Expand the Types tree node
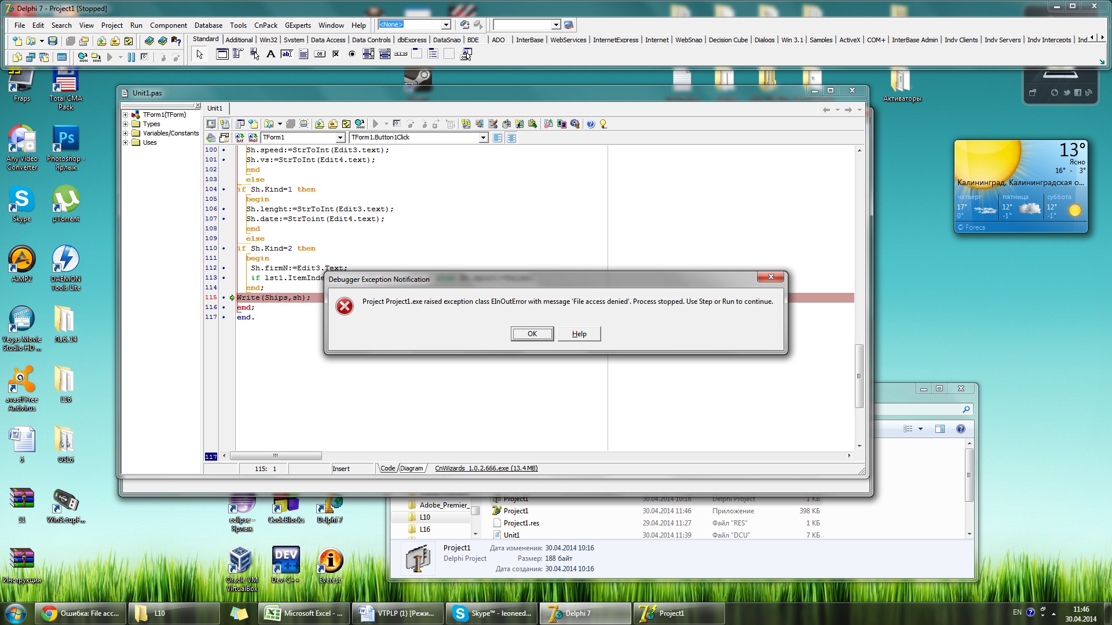The height and width of the screenshot is (625, 1112). pos(125,124)
